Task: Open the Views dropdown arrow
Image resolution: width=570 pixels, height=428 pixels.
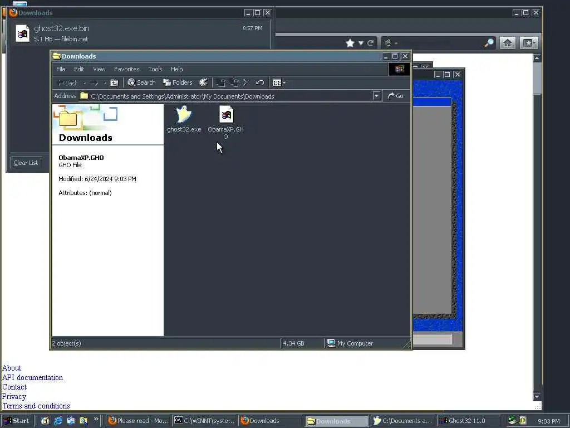Action: tap(284, 83)
